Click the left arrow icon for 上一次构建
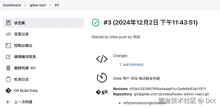Screen dimensions: 220x108 click(8, 102)
